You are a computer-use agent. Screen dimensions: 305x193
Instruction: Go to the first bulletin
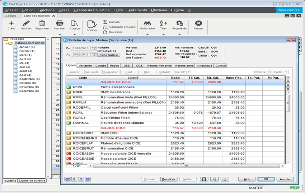pyautogui.click(x=67, y=179)
